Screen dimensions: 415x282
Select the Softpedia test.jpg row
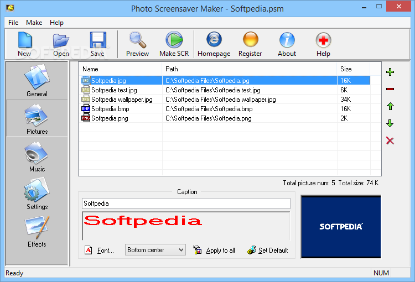point(225,90)
